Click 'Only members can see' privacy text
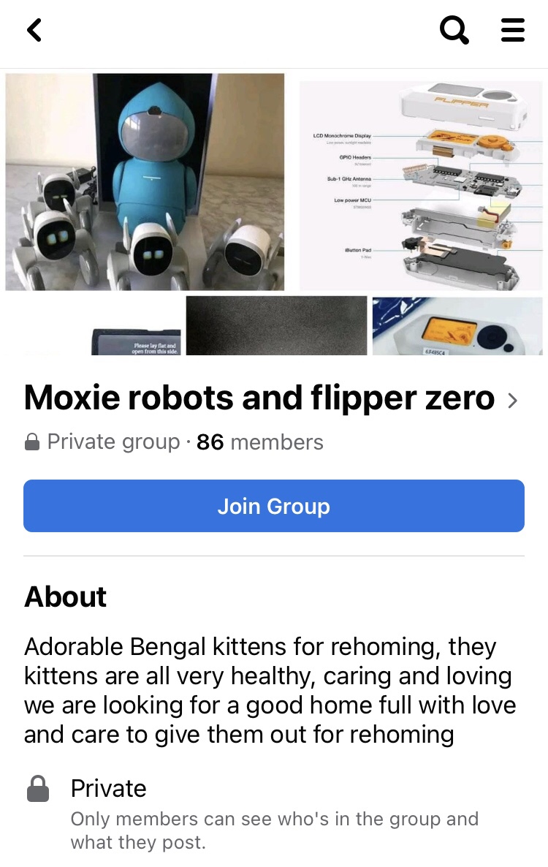 coord(275,830)
